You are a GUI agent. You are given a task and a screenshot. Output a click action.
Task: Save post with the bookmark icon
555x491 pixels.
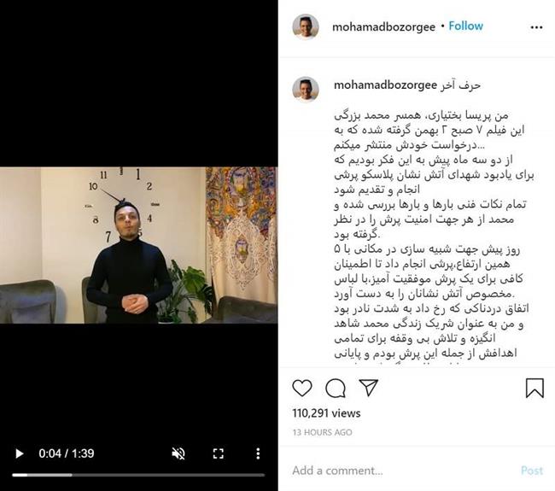click(535, 388)
